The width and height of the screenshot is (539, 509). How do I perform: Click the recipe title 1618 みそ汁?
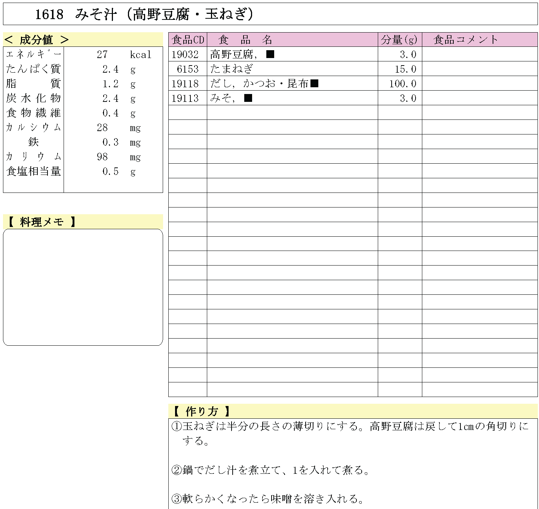click(144, 15)
